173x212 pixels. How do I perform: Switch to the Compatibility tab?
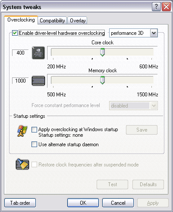(52, 21)
